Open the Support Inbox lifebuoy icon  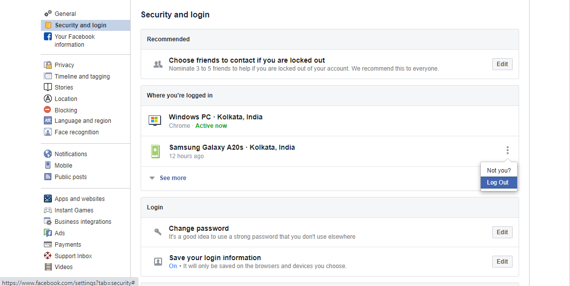[x=48, y=256]
